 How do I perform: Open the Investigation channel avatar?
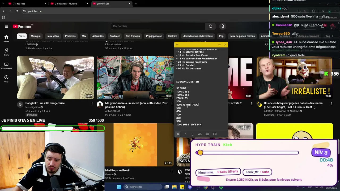click(20, 105)
